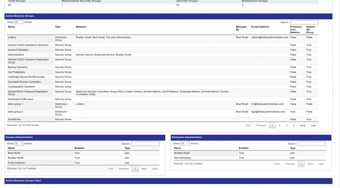Open Show entries dropdown in Active Directory Groups
This screenshot has width=340, height=188.
pyautogui.click(x=19, y=22)
